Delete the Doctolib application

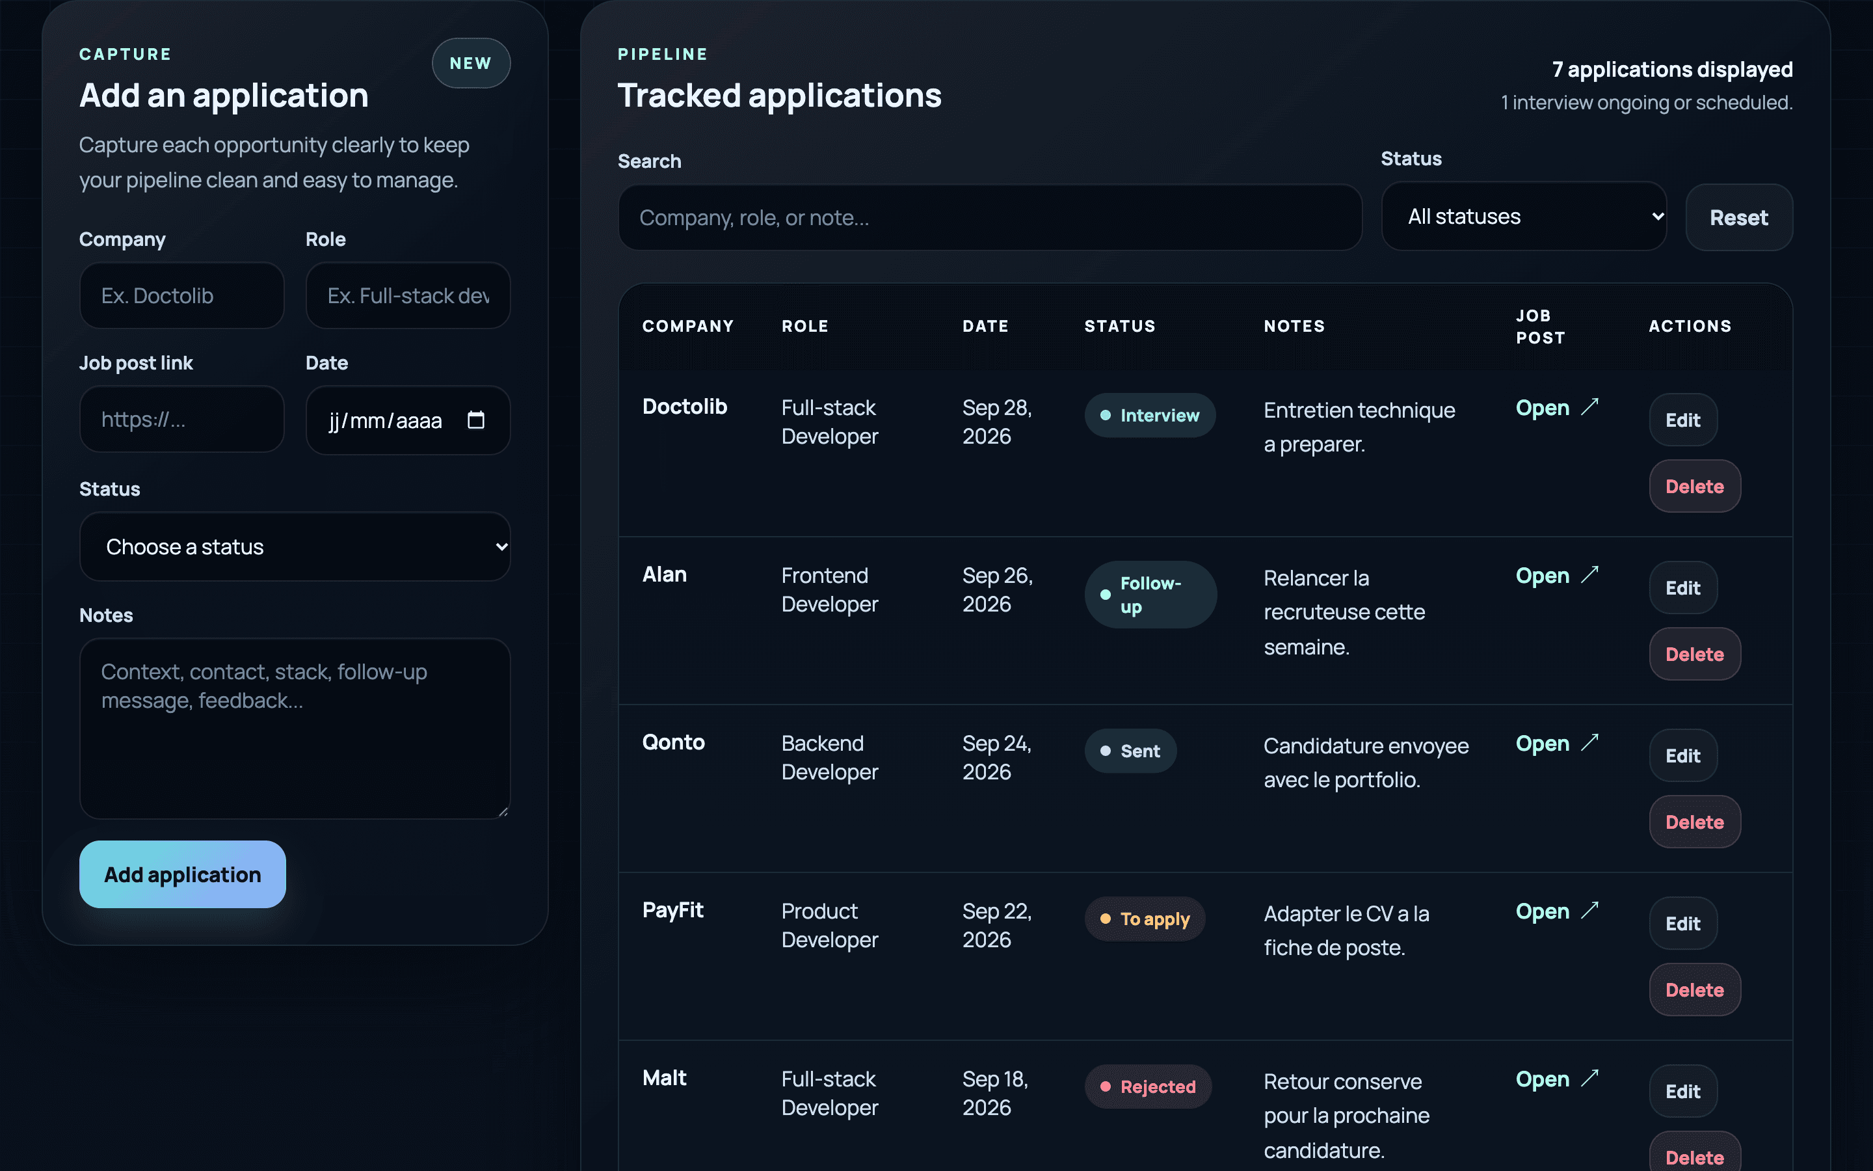1694,487
